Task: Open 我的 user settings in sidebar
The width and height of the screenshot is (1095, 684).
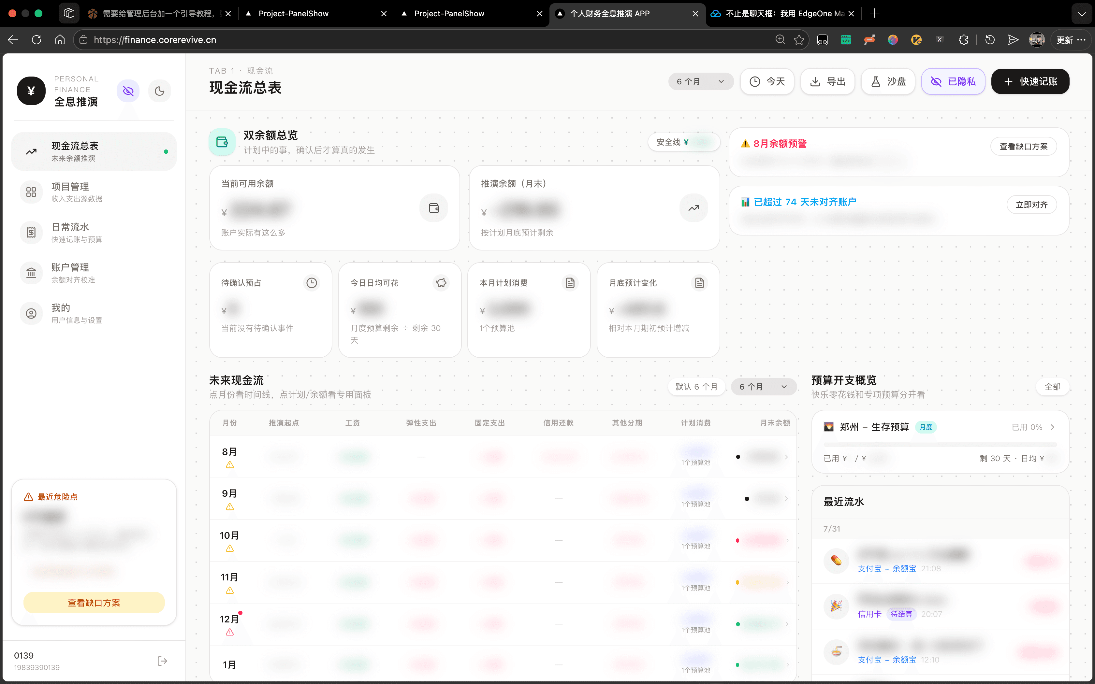Action: 94,313
